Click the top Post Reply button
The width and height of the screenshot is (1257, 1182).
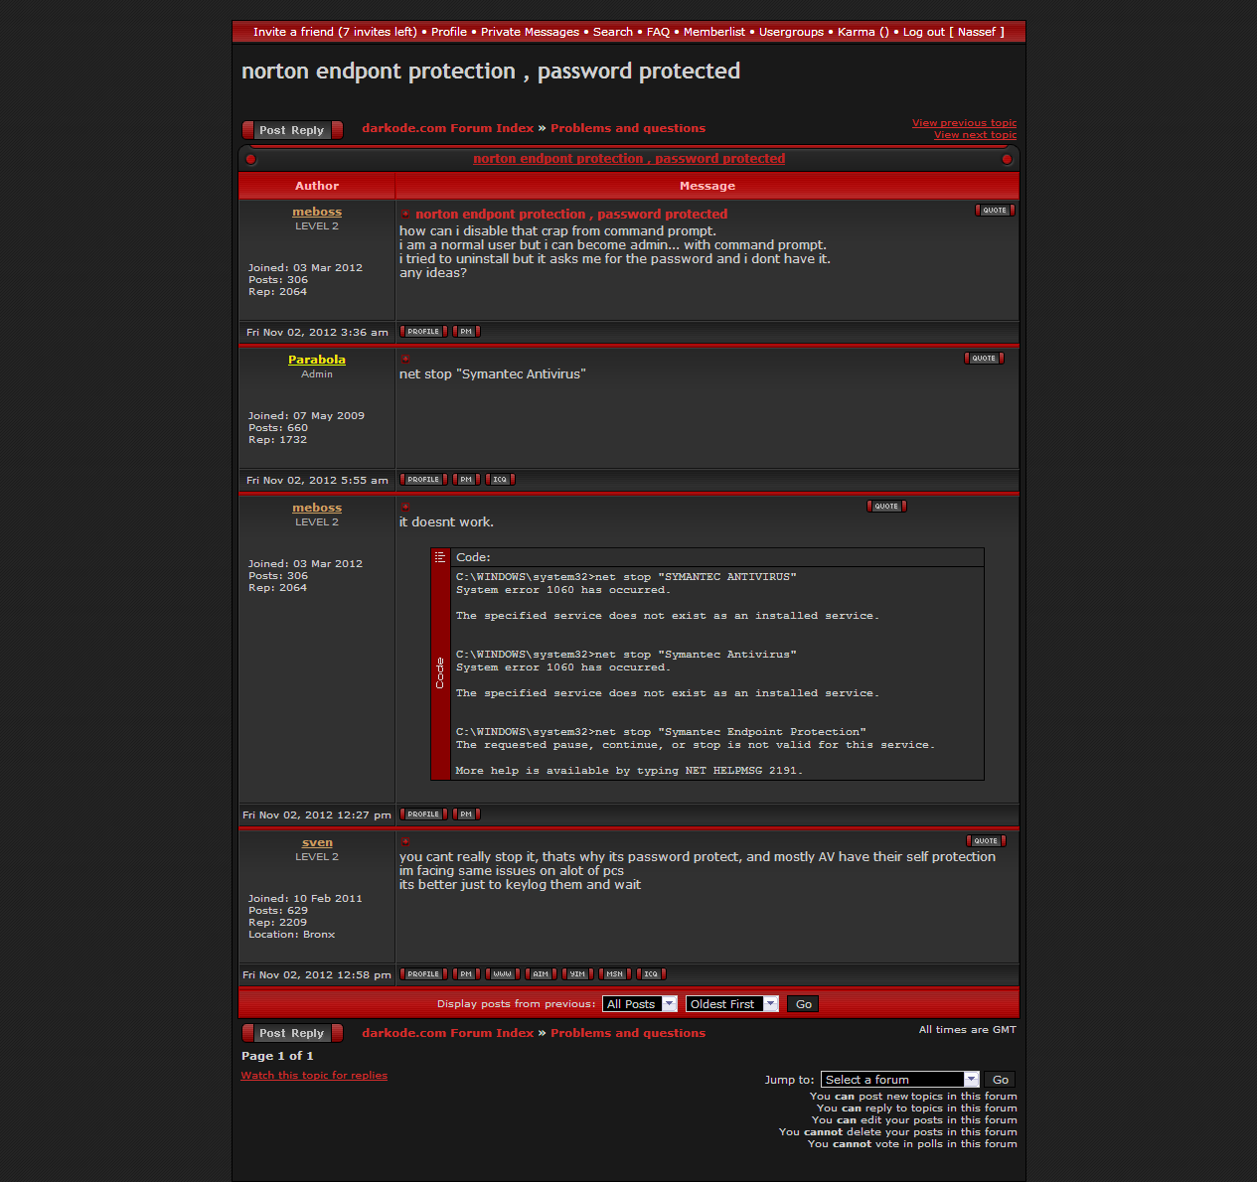click(x=292, y=130)
